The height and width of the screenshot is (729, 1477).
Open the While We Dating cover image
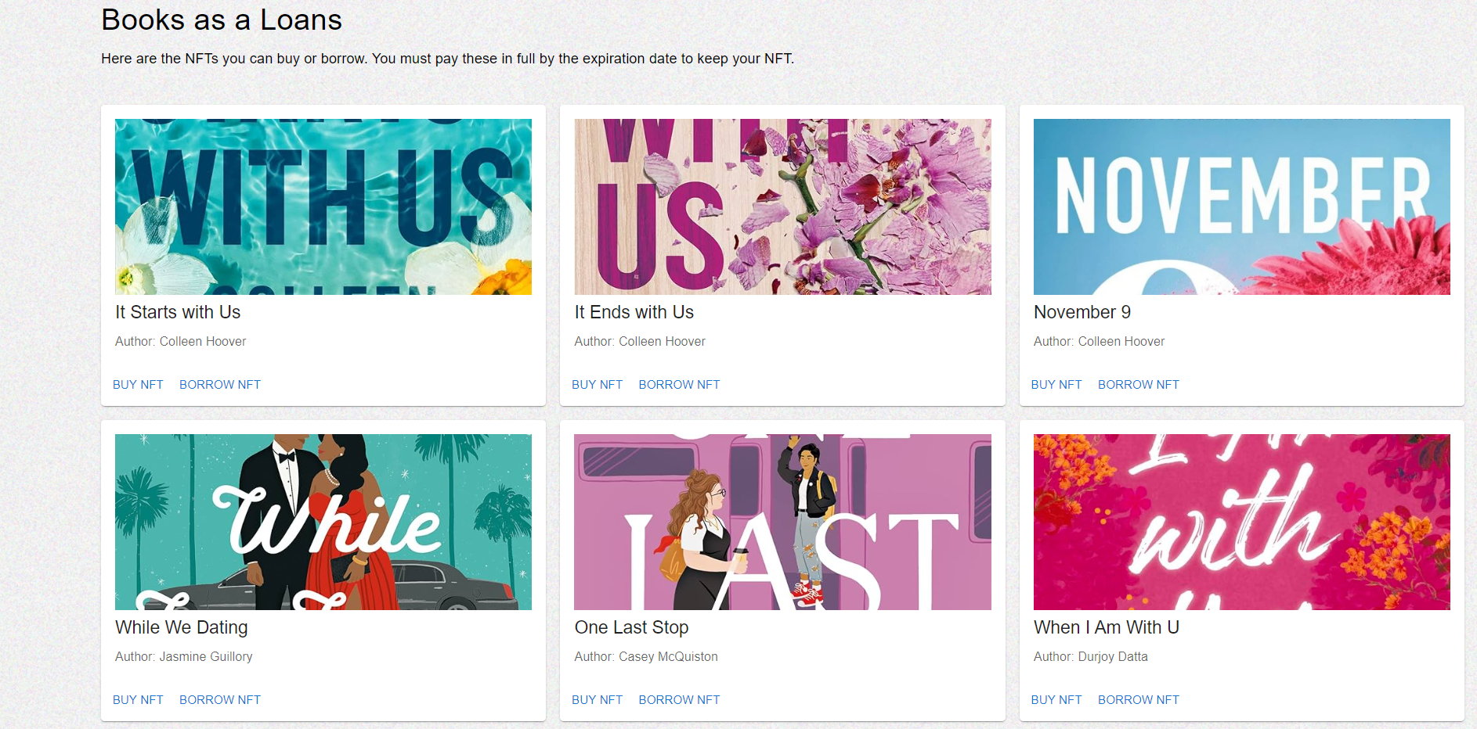tap(323, 522)
